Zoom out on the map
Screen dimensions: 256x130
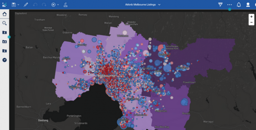251,22
